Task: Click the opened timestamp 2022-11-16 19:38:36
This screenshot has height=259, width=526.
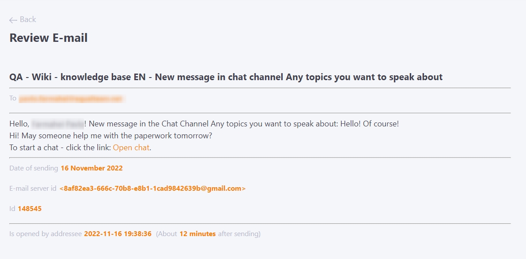Action: [117, 234]
